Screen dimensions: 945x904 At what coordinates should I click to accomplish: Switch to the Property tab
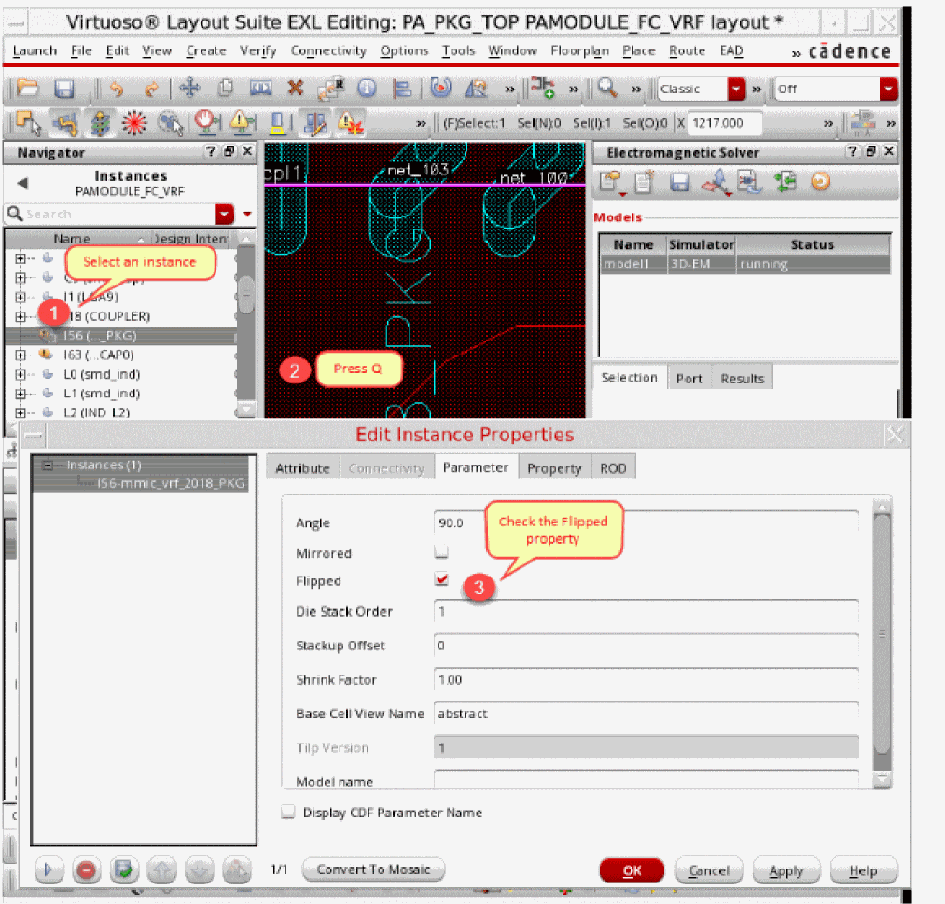(x=554, y=468)
